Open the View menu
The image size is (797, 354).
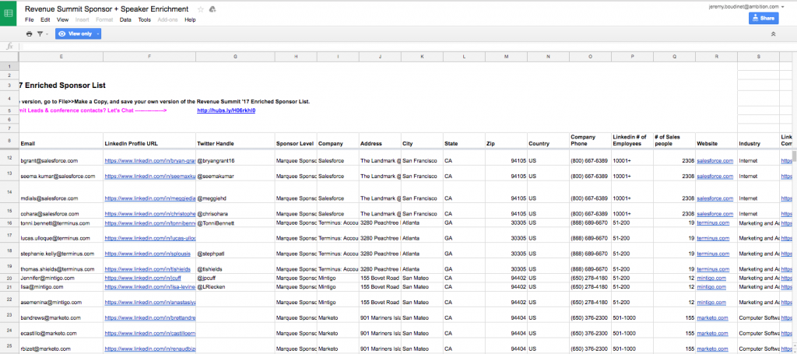click(62, 19)
